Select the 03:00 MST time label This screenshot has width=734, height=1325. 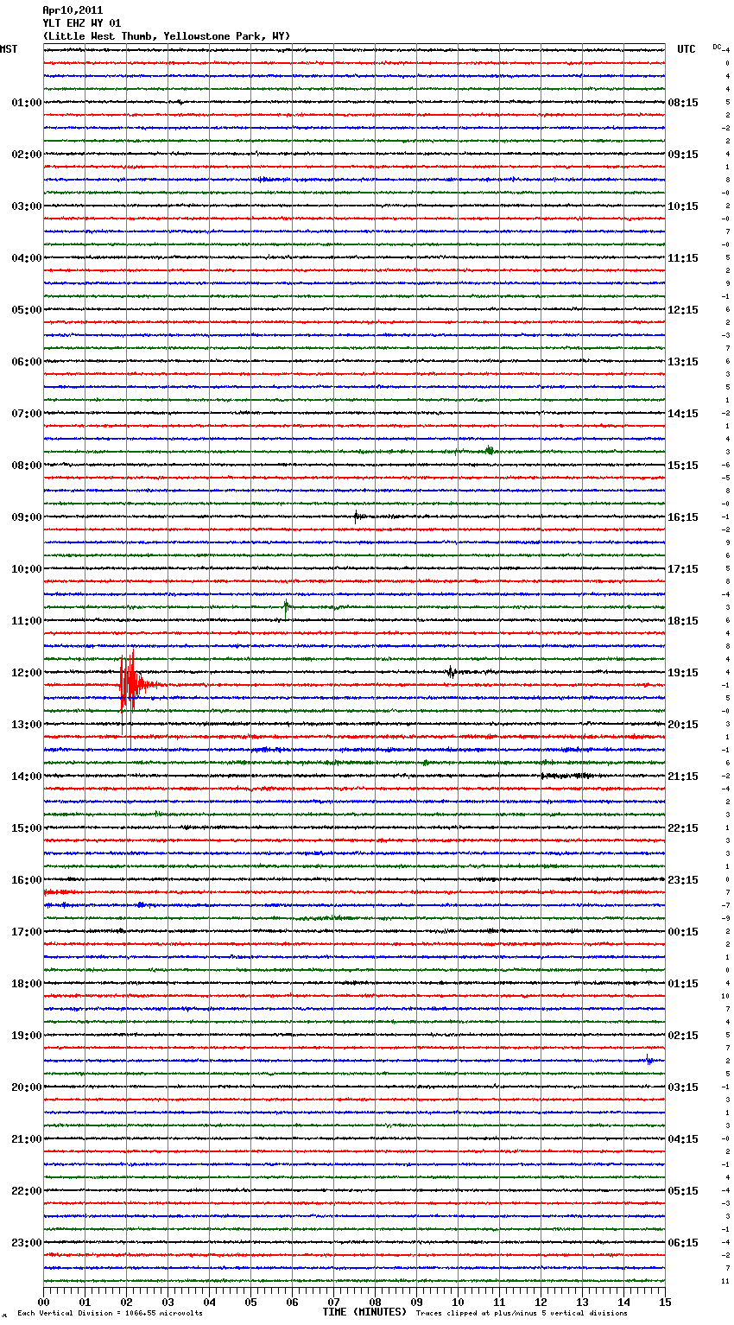tap(26, 206)
